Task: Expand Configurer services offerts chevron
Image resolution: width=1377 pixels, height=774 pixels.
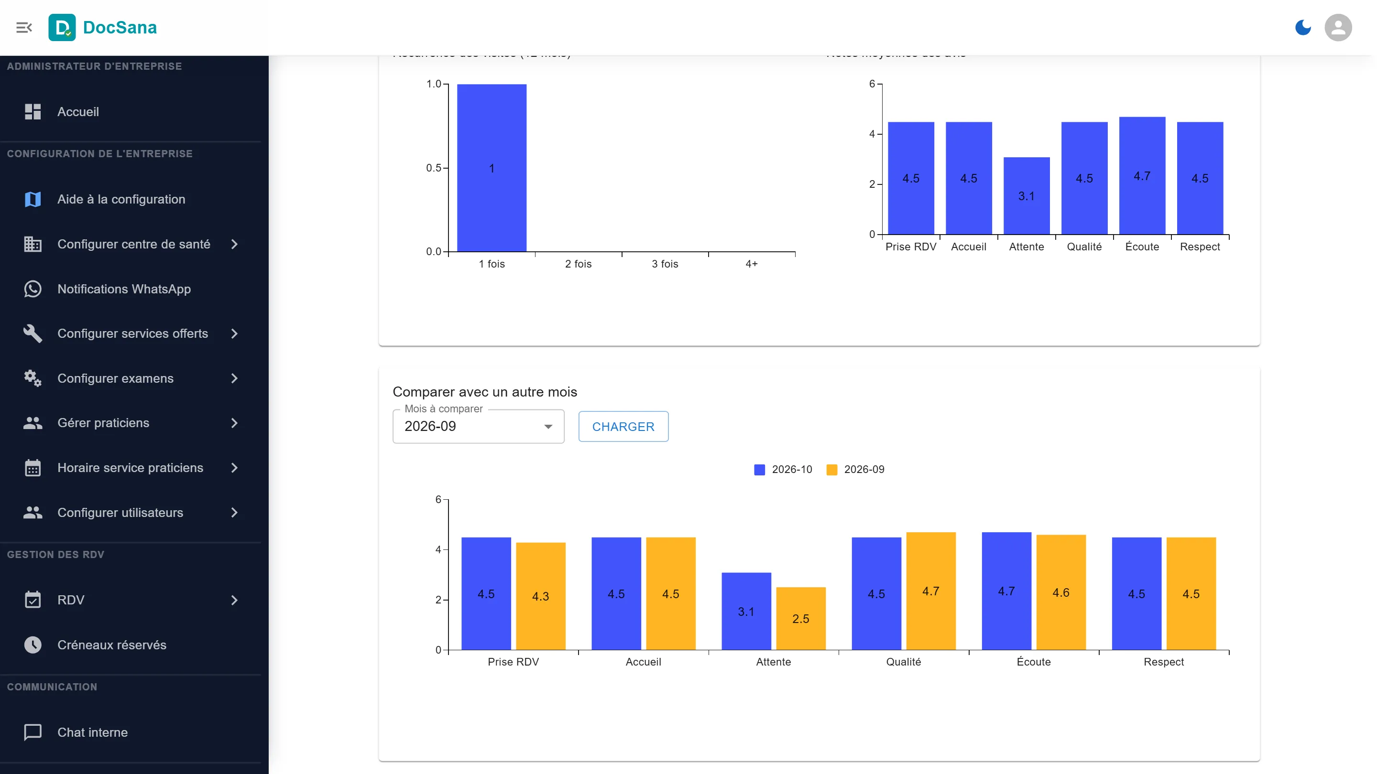Action: tap(234, 333)
